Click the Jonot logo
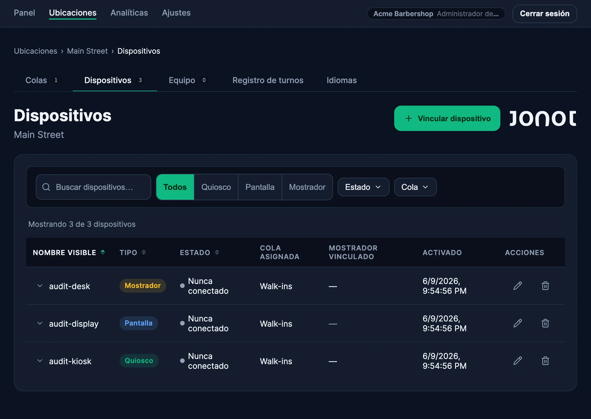Image resolution: width=591 pixels, height=419 pixels. pos(543,118)
